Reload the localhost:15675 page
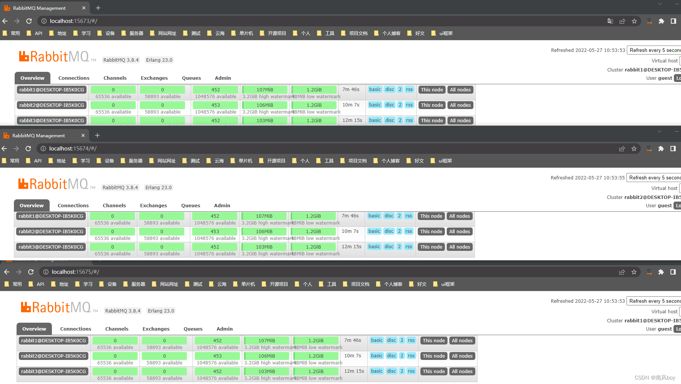The image size is (681, 384). (x=31, y=272)
